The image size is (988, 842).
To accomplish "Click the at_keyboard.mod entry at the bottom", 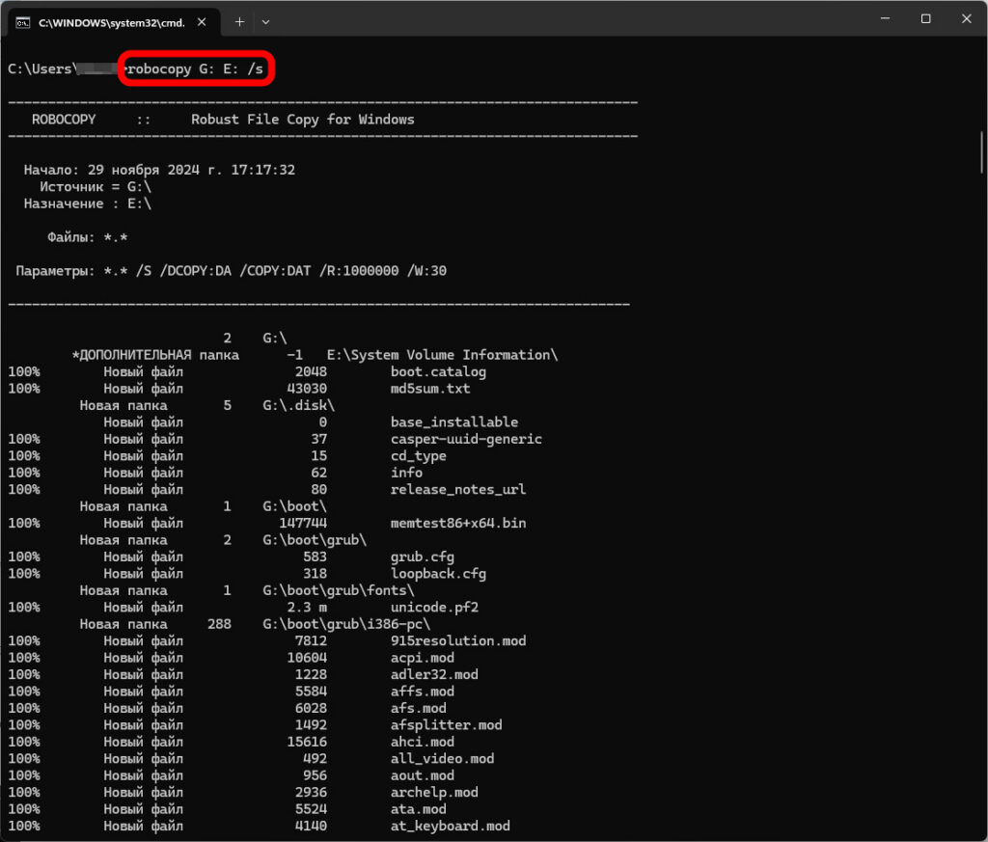I will (450, 826).
